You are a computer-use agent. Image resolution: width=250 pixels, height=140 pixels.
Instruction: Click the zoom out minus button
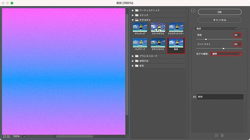4,136
